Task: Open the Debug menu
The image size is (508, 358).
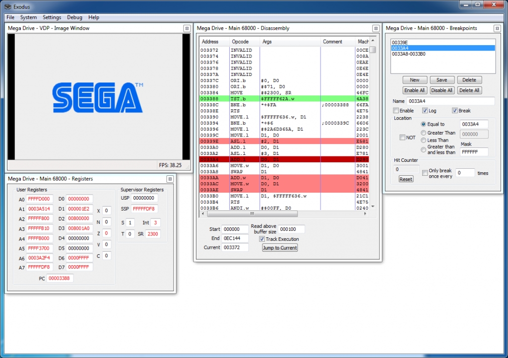Action: tap(74, 17)
